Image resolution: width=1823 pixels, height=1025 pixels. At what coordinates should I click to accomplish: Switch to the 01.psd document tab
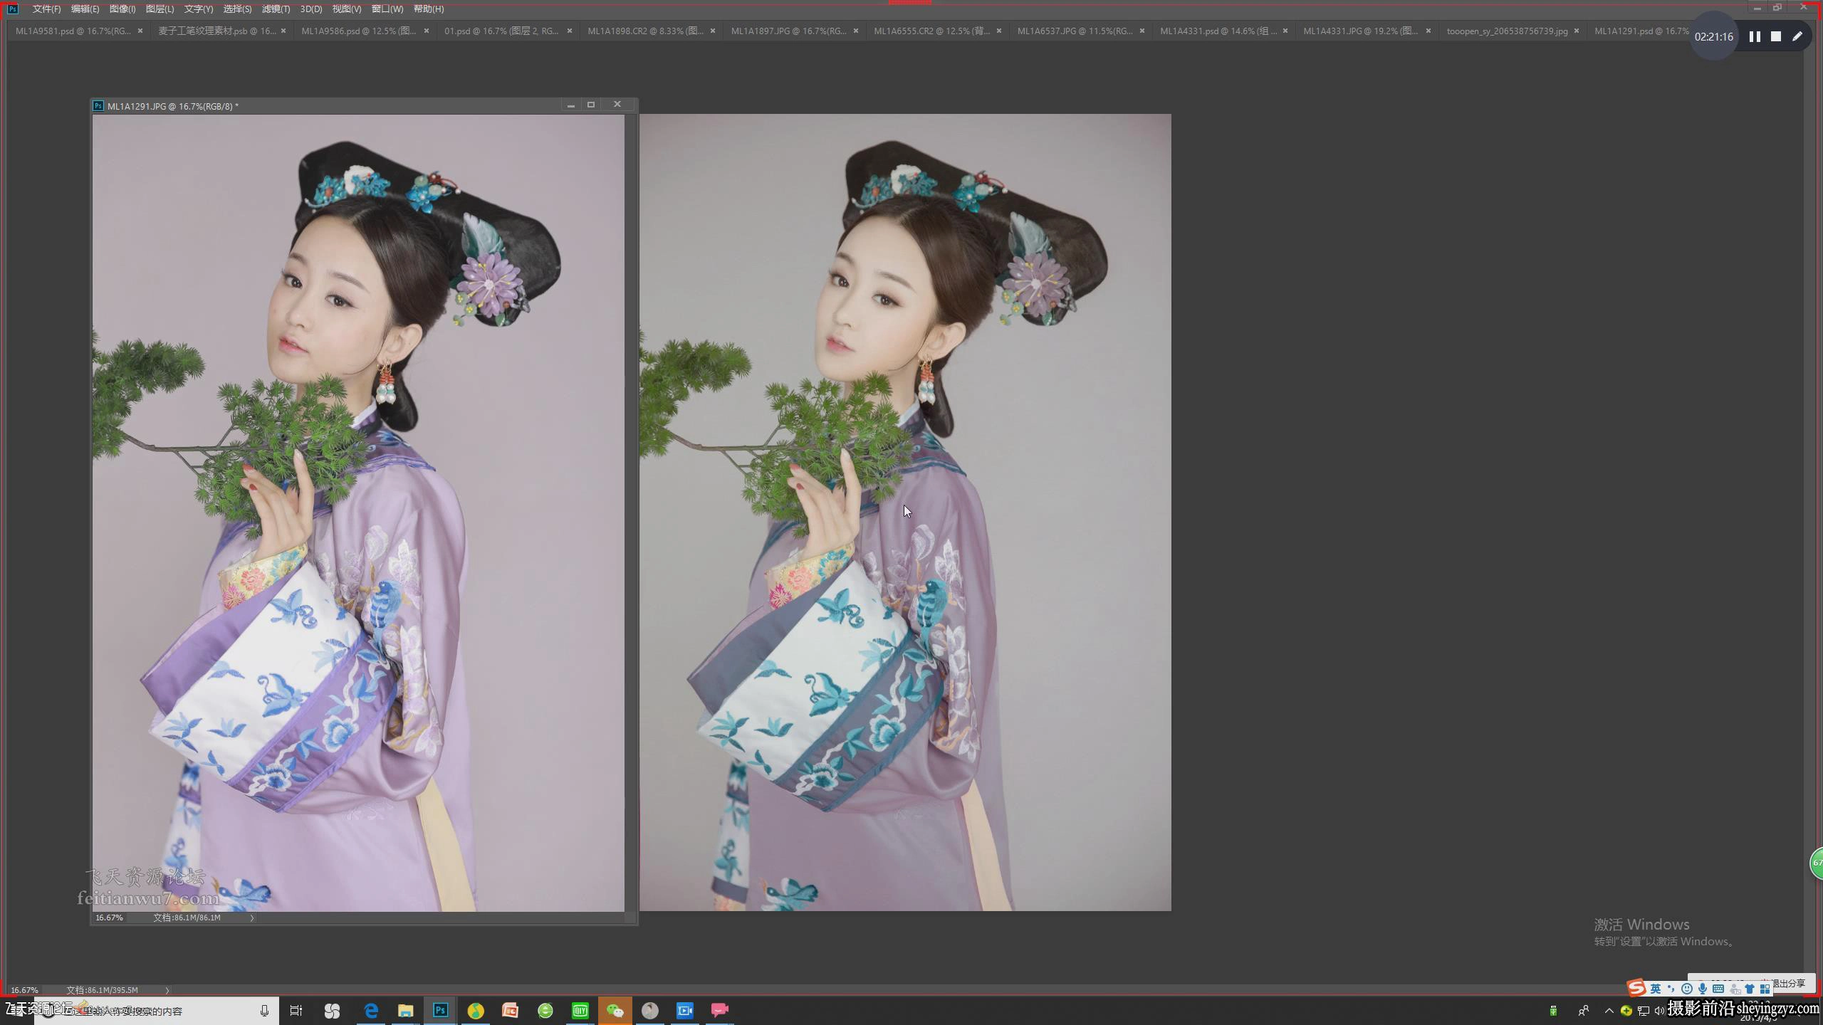[x=501, y=31]
